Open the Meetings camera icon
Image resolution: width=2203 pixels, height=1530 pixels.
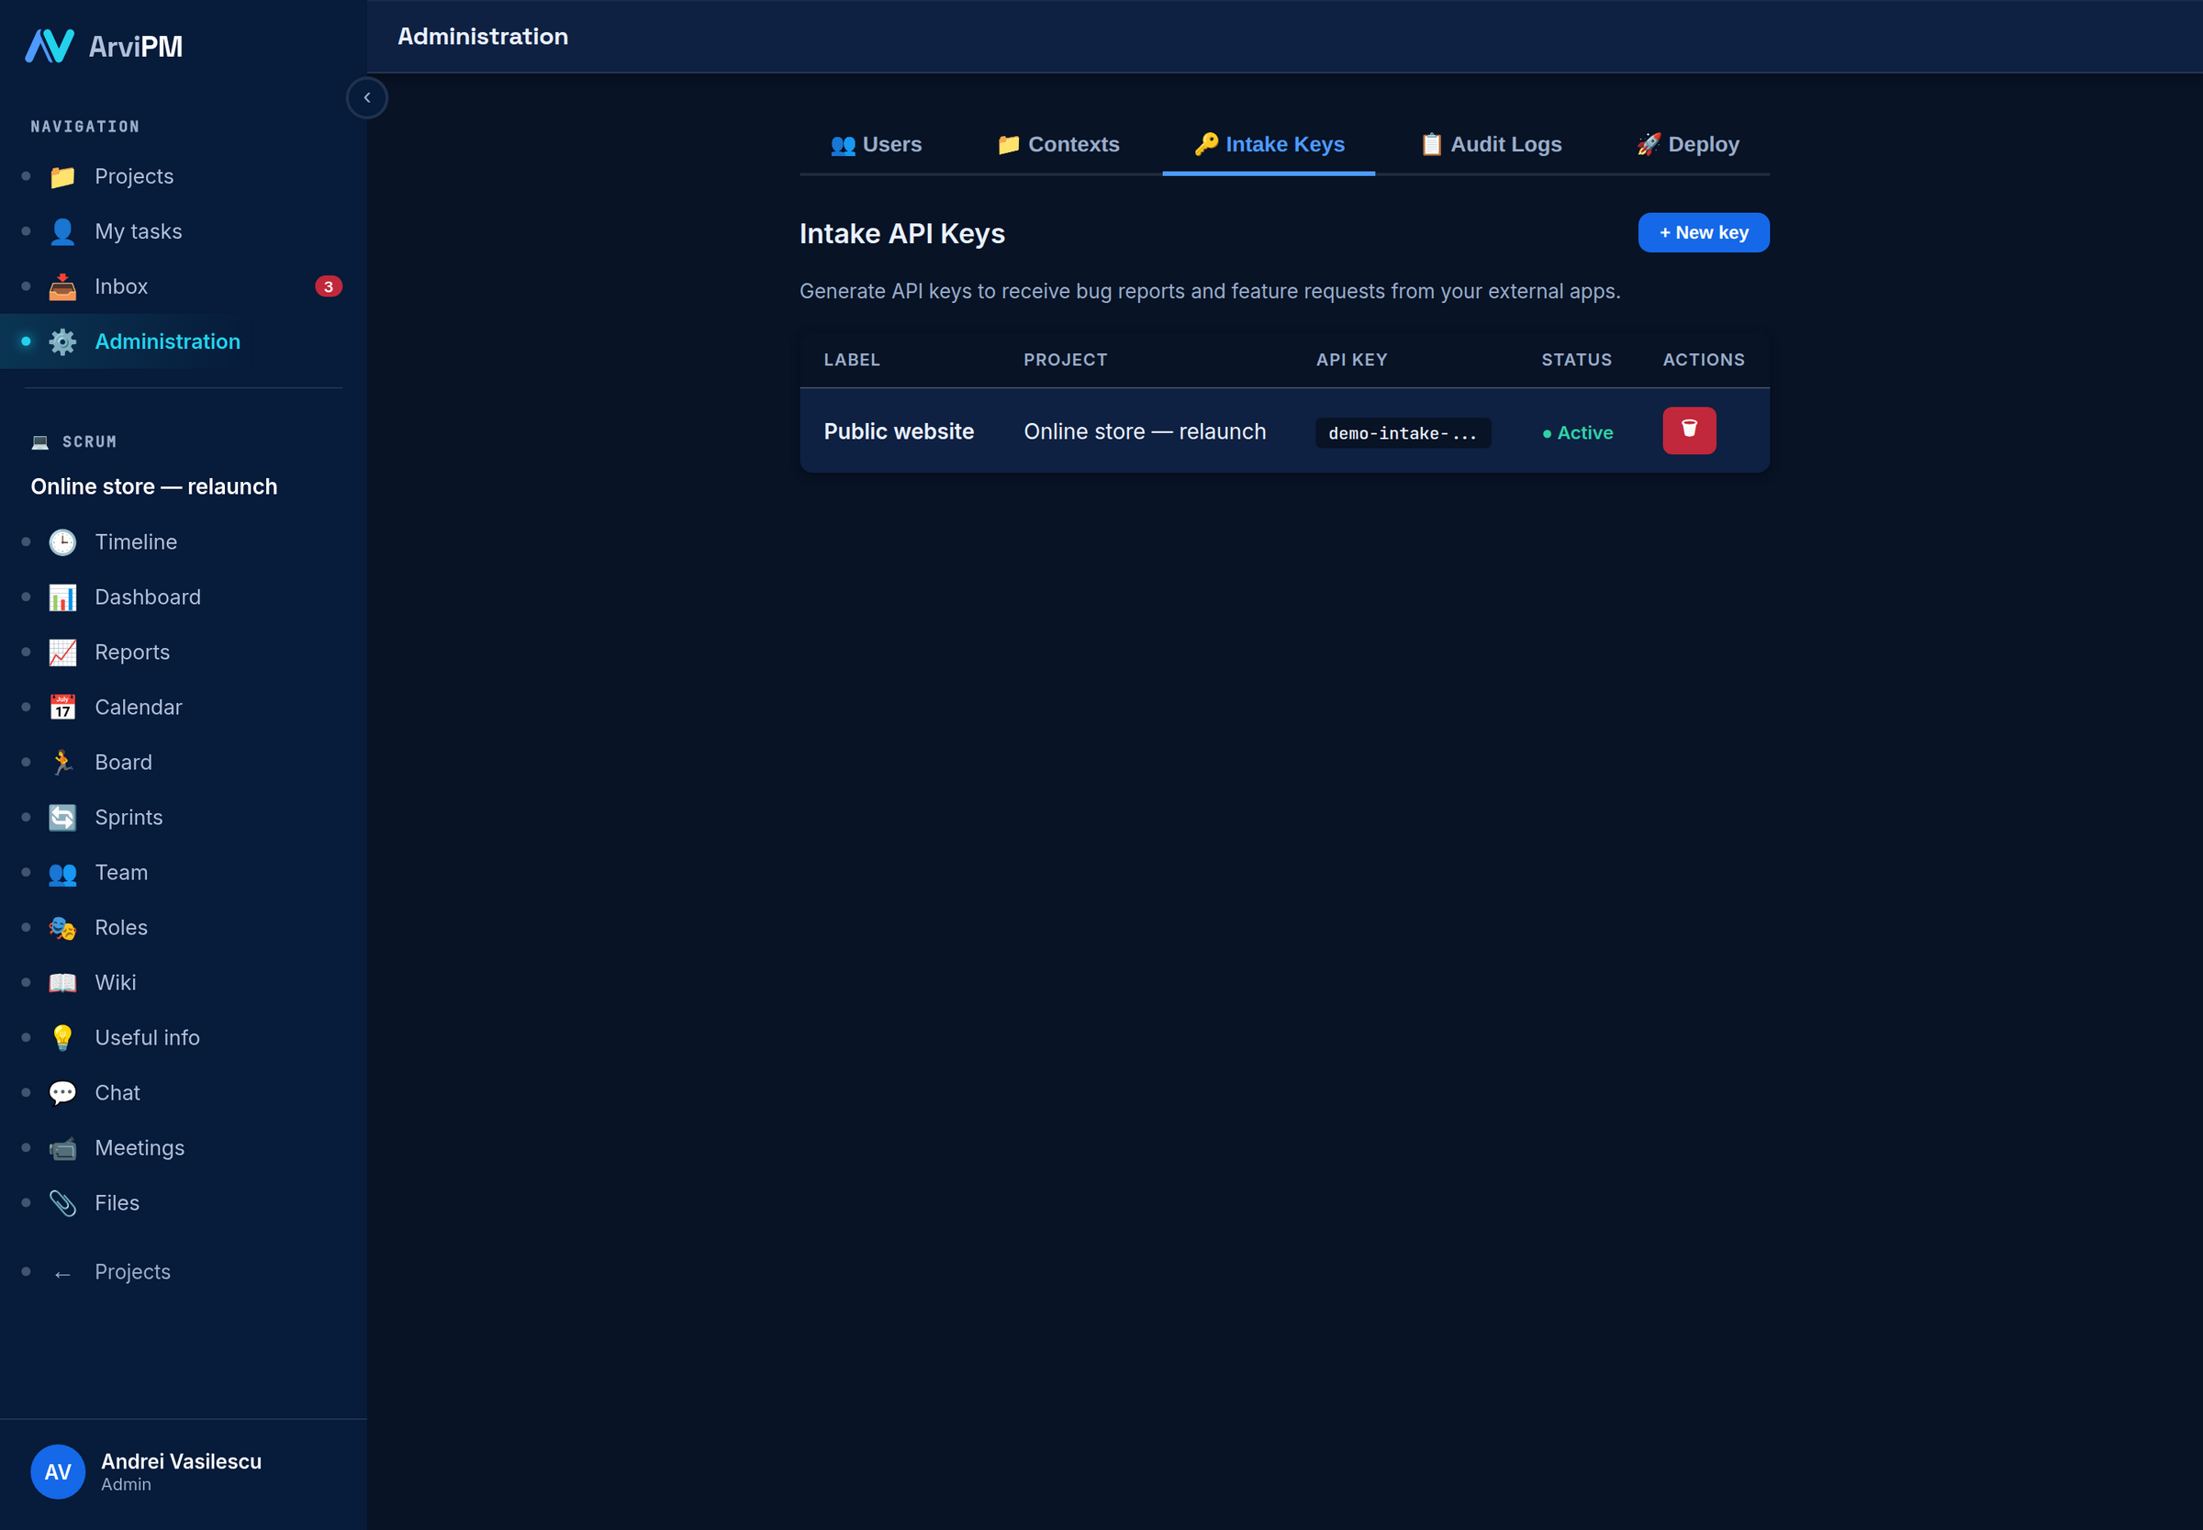[x=62, y=1148]
